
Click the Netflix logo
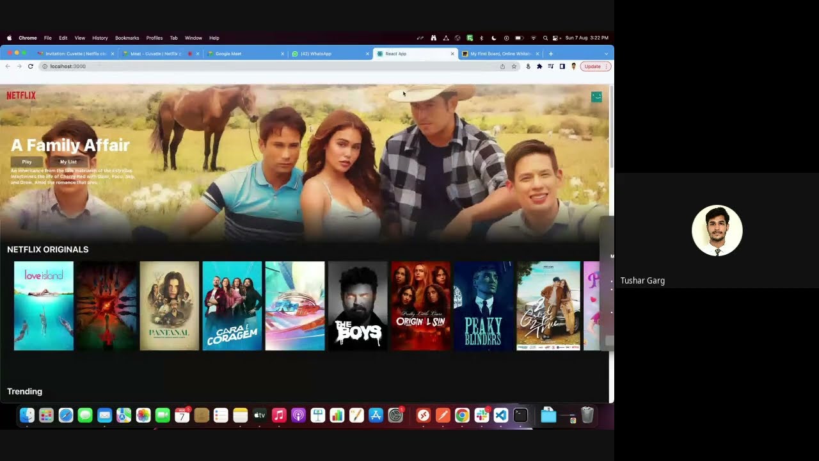[x=21, y=95]
